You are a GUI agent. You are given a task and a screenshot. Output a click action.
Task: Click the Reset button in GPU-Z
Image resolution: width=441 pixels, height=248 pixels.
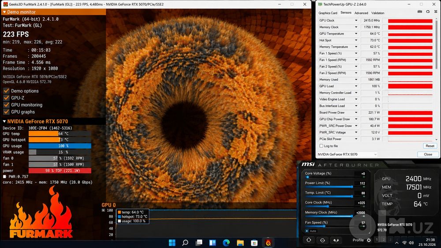tap(430, 146)
